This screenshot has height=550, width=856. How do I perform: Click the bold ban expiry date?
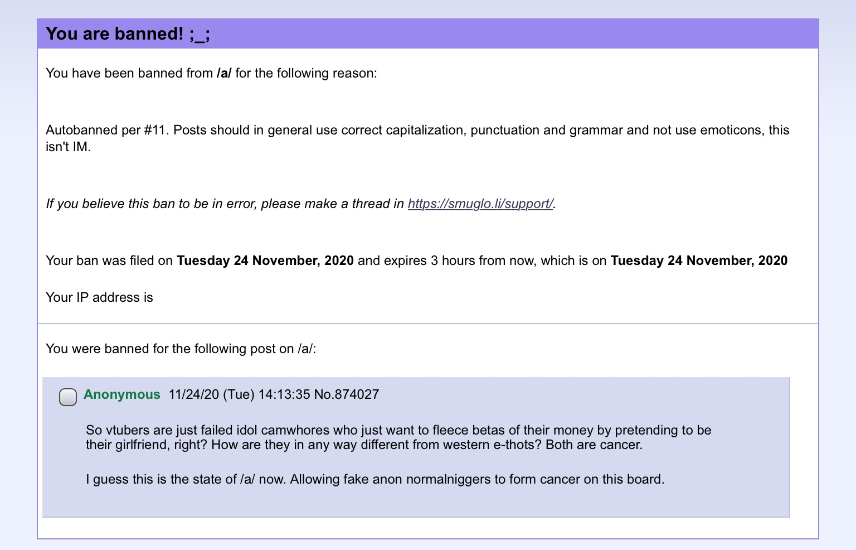coord(699,260)
